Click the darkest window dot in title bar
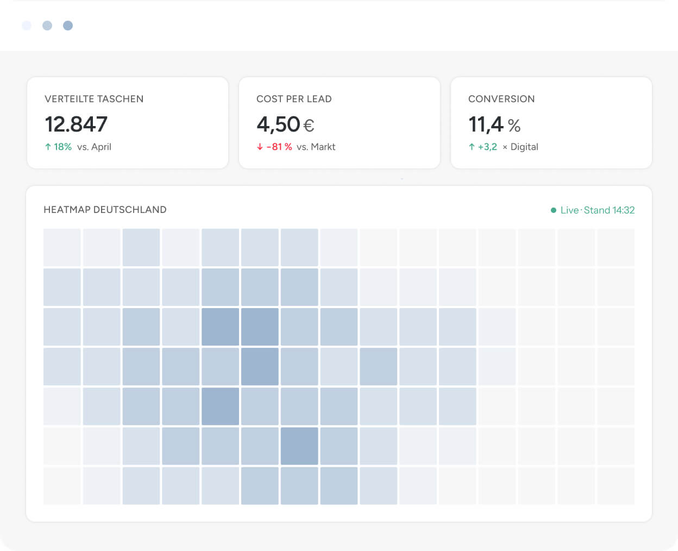This screenshot has width=678, height=551. coord(68,26)
